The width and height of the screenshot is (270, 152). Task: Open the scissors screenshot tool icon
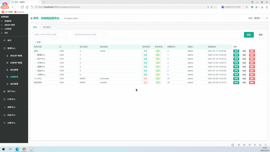coord(257,7)
